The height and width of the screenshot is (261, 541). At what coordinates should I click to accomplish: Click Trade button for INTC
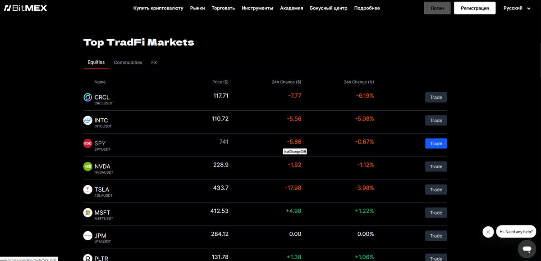click(x=436, y=121)
